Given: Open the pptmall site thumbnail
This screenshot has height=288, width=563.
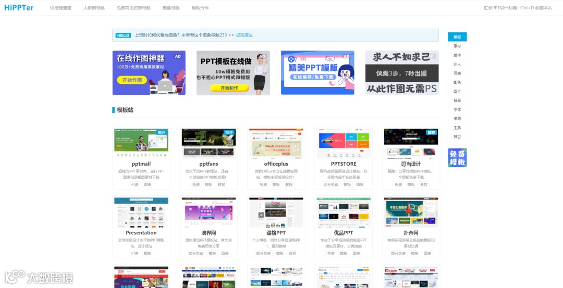Looking at the screenshot, I should pos(141,143).
